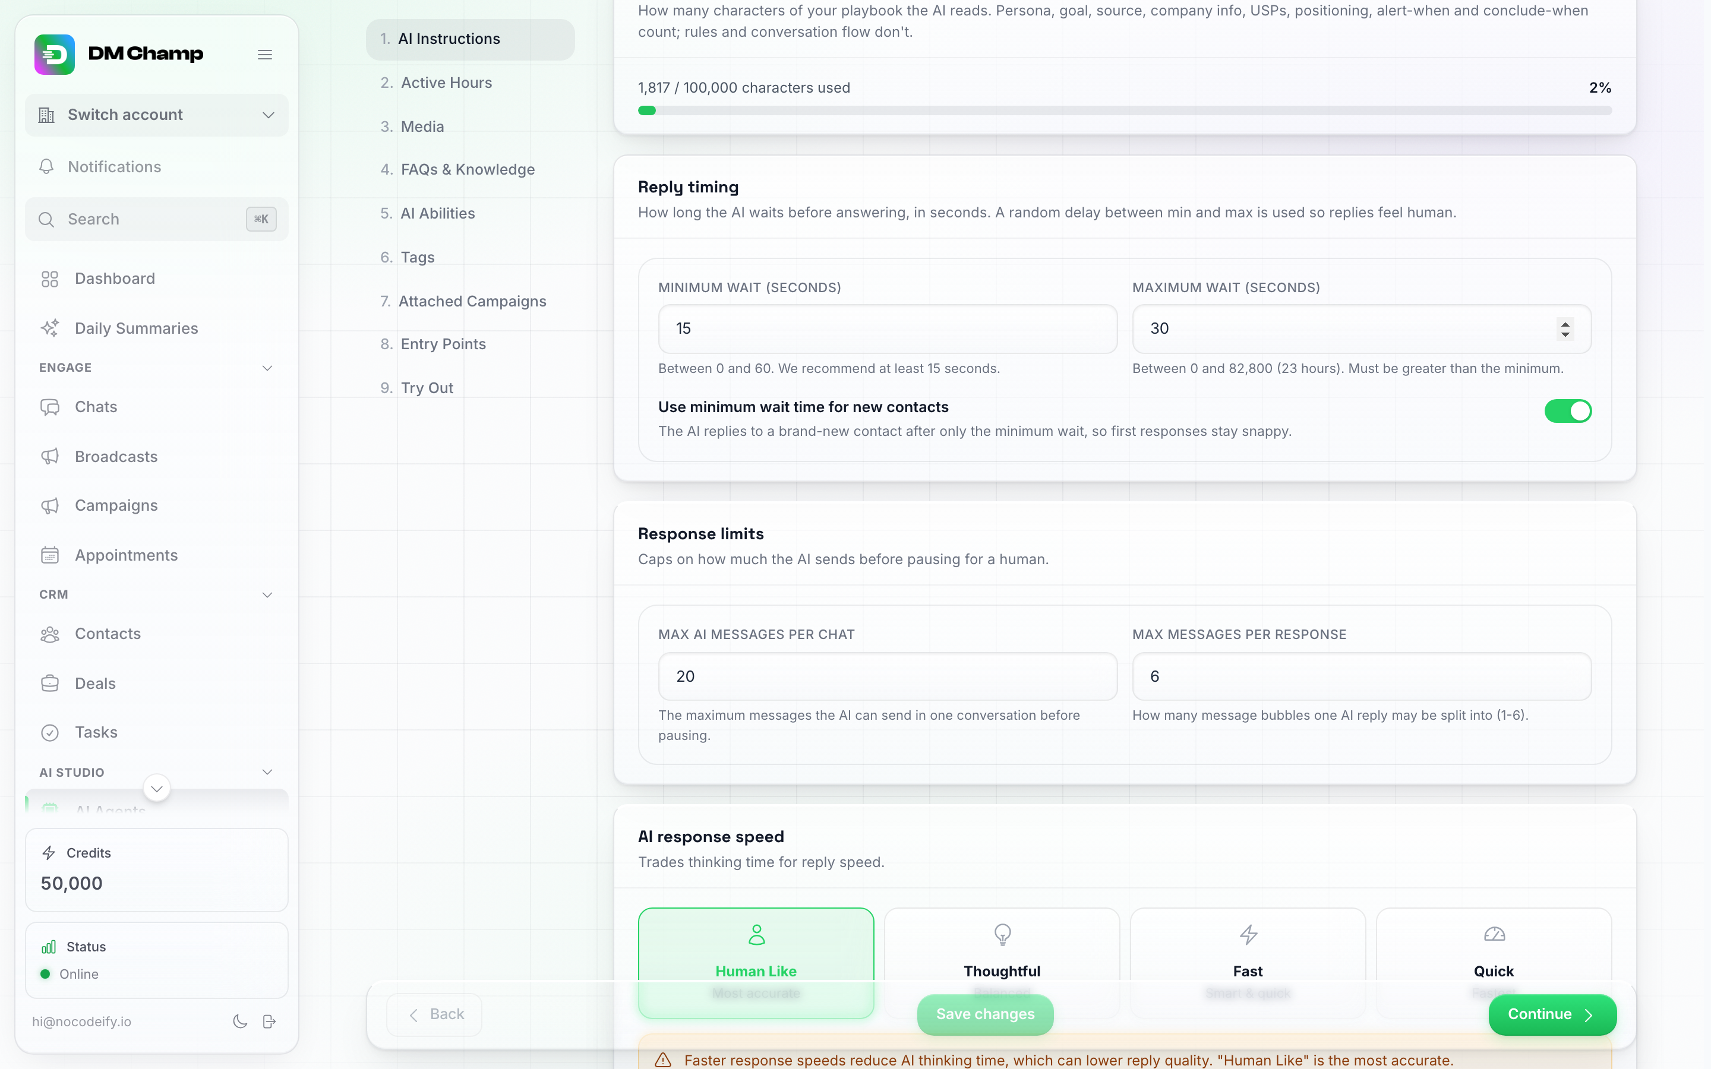Collapse the ENGAGE section

click(267, 368)
